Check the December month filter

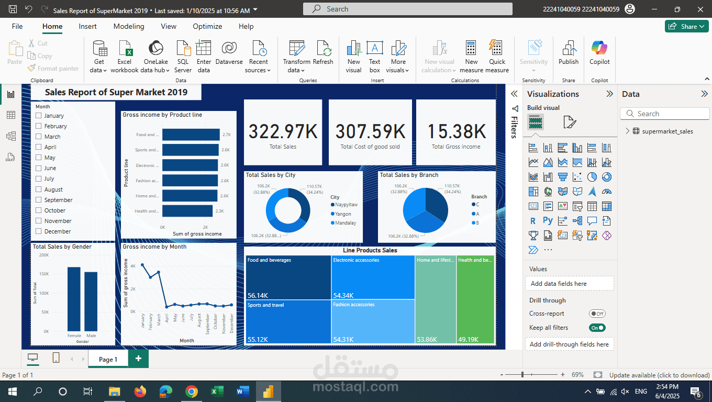tap(39, 231)
